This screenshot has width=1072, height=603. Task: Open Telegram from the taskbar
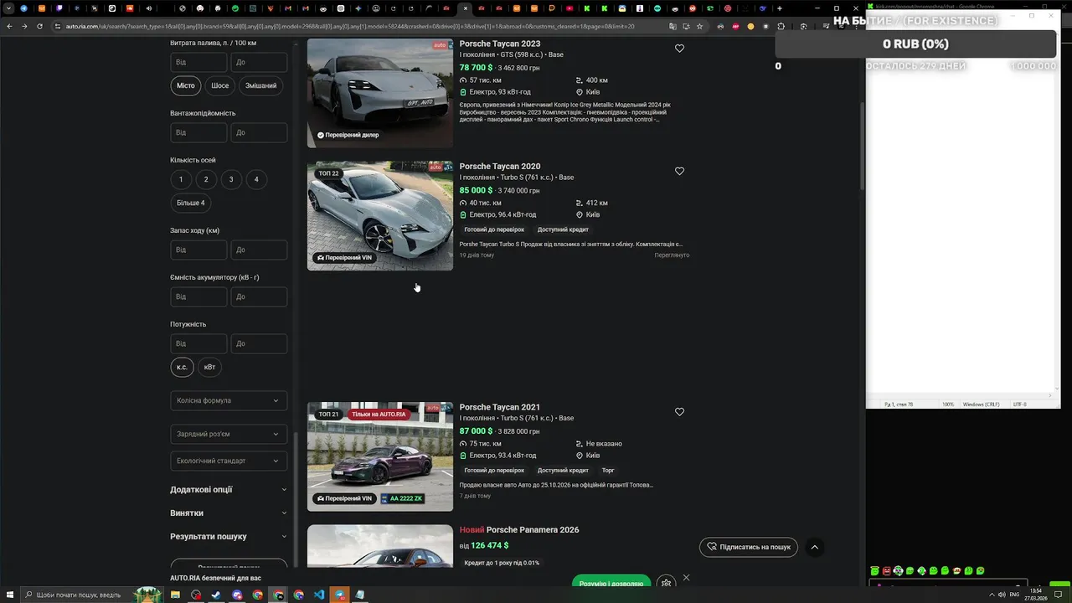[x=339, y=595]
